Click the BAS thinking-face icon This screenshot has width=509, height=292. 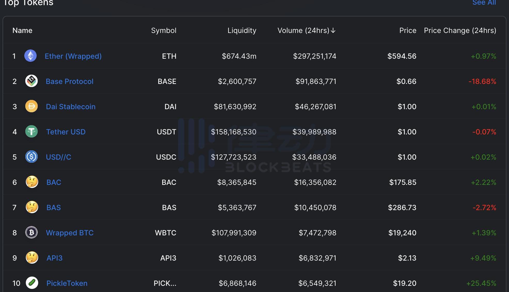(x=32, y=207)
